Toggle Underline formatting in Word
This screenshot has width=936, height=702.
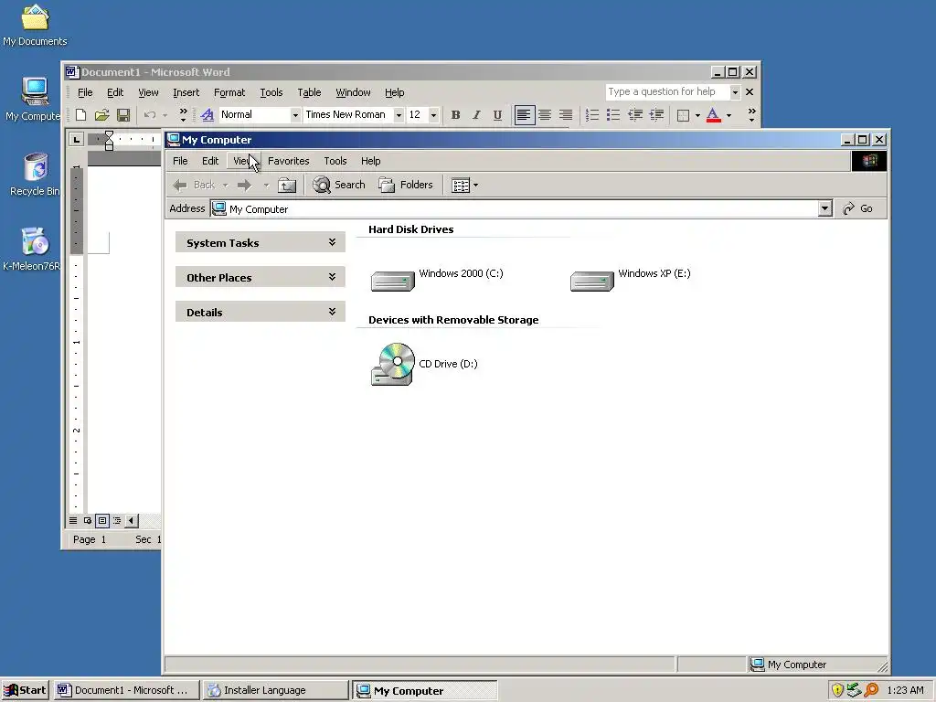(497, 115)
